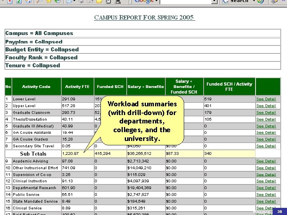This screenshot has width=287, height=215.
Task: Click the Other Instructional Effort value $14,049,210
Action: 139,168
